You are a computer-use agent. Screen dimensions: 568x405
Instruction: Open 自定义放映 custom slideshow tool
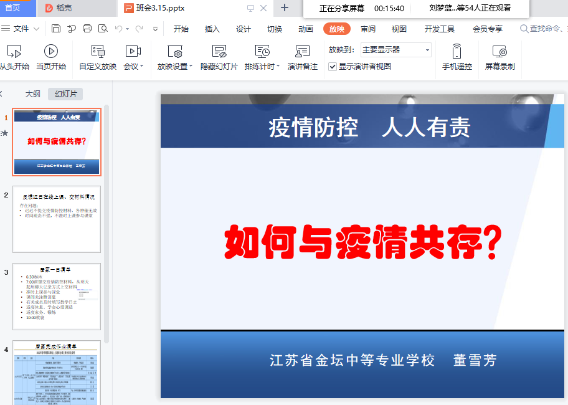98,54
